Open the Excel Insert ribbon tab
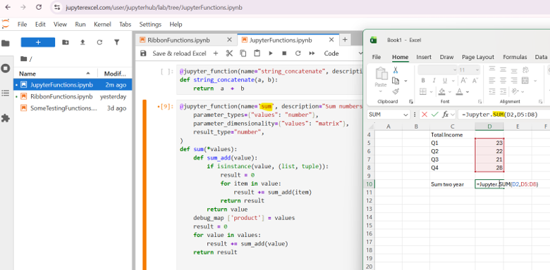550x270 pixels. pyautogui.click(x=424, y=58)
